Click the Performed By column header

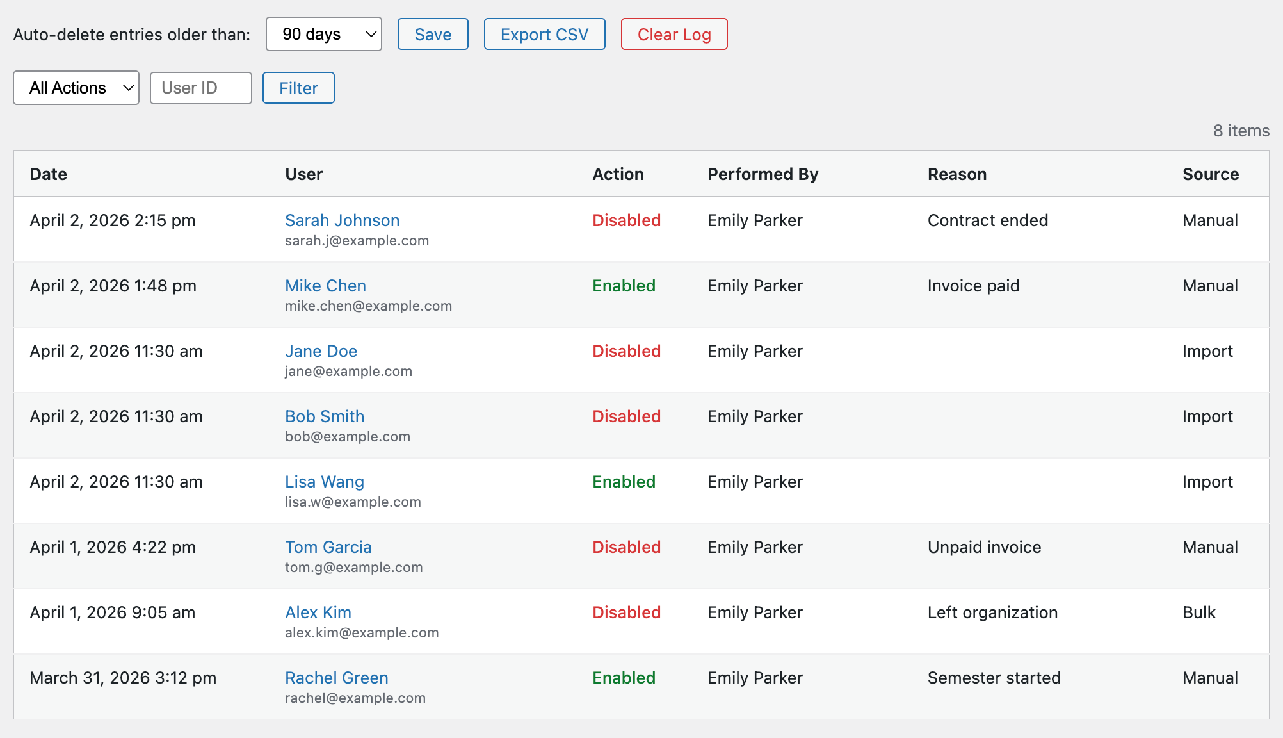coord(763,174)
